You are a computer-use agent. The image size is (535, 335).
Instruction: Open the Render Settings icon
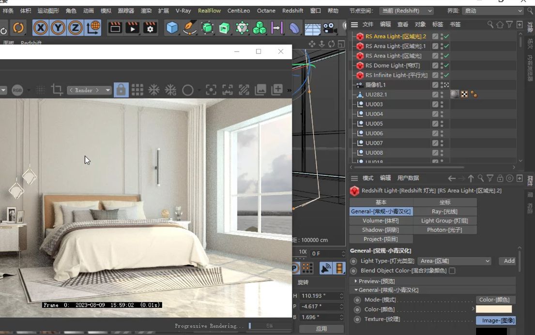click(150, 28)
